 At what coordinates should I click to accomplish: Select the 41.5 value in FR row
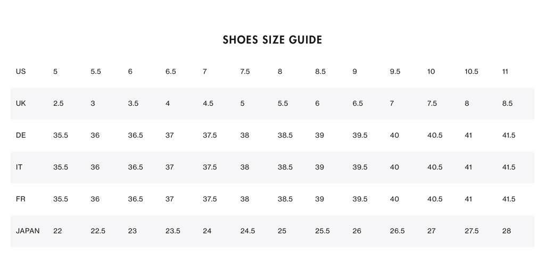click(x=508, y=199)
